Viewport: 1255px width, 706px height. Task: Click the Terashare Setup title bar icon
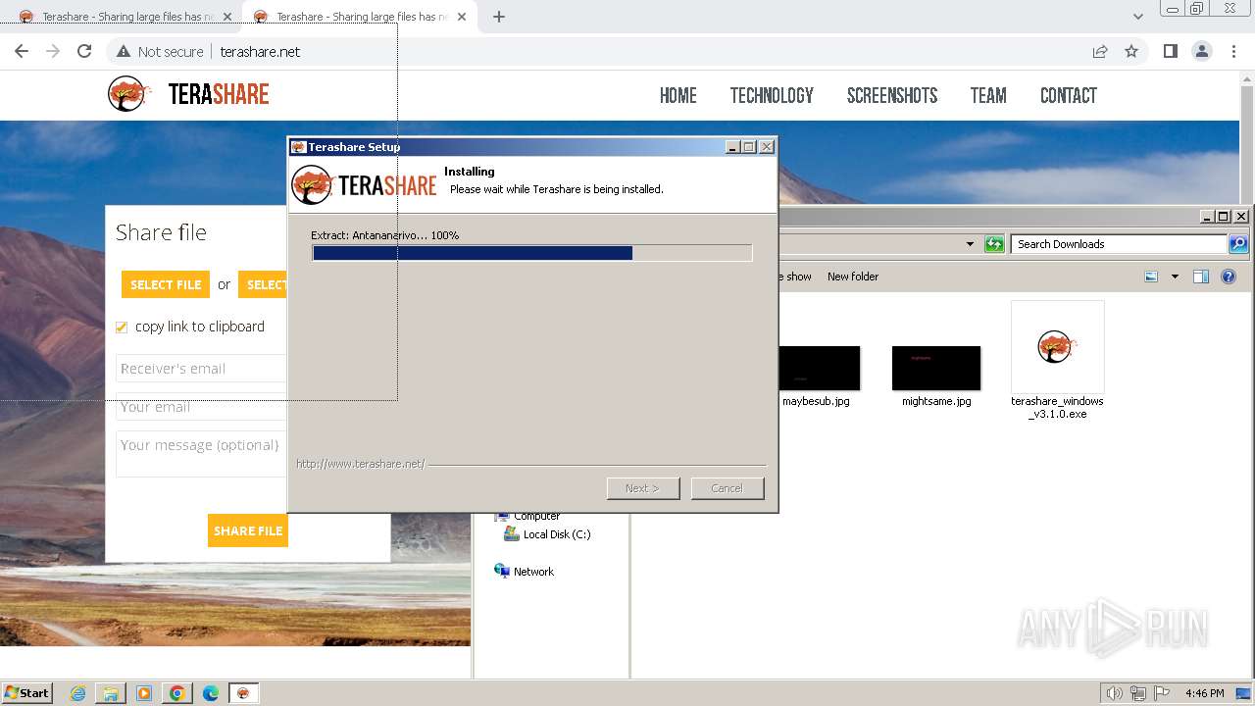[x=298, y=147]
